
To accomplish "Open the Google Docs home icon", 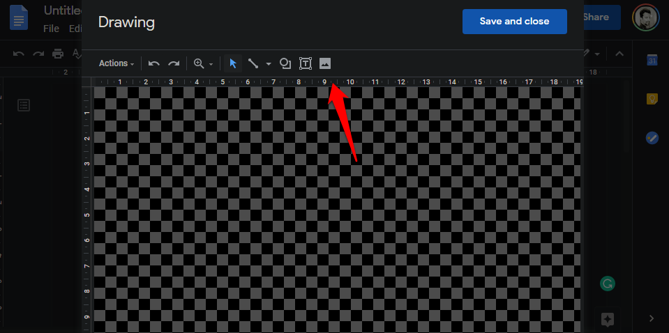I will (x=19, y=18).
